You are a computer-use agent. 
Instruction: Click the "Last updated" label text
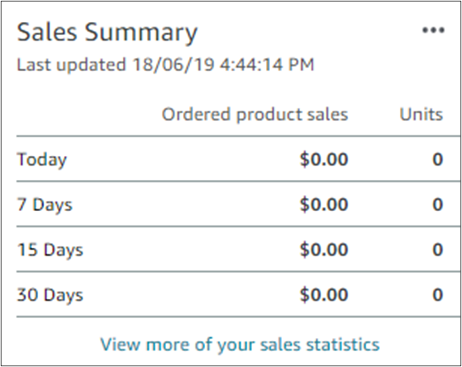tap(72, 65)
